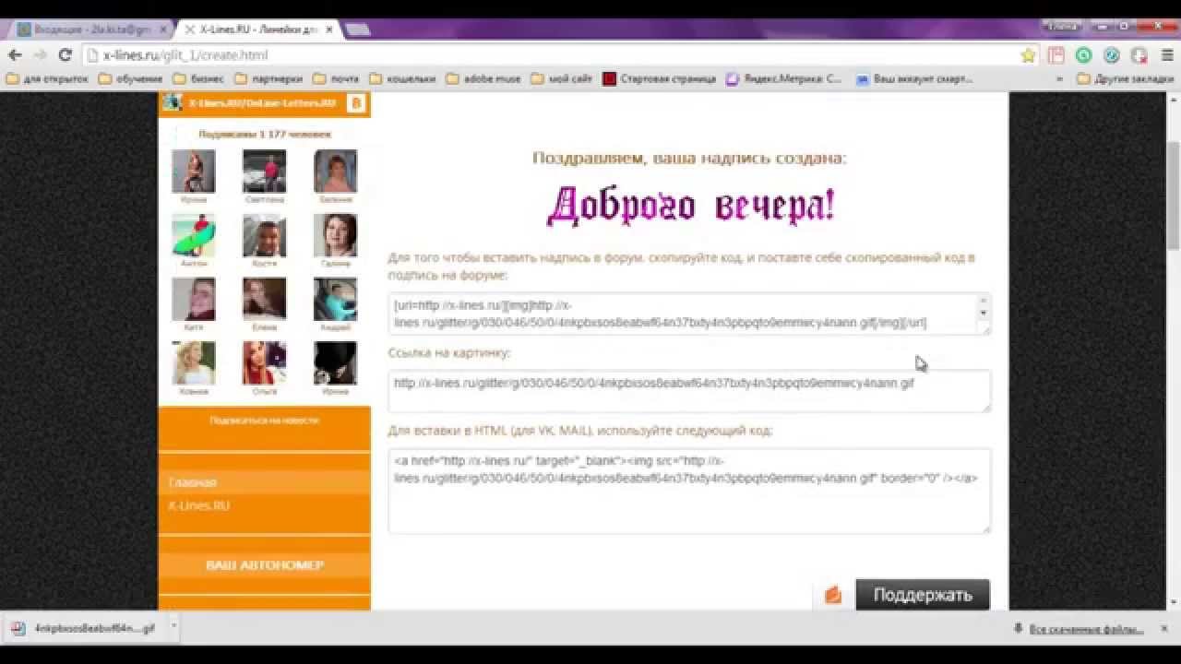Open the 'партнерки' bookmark folder

tap(268, 79)
